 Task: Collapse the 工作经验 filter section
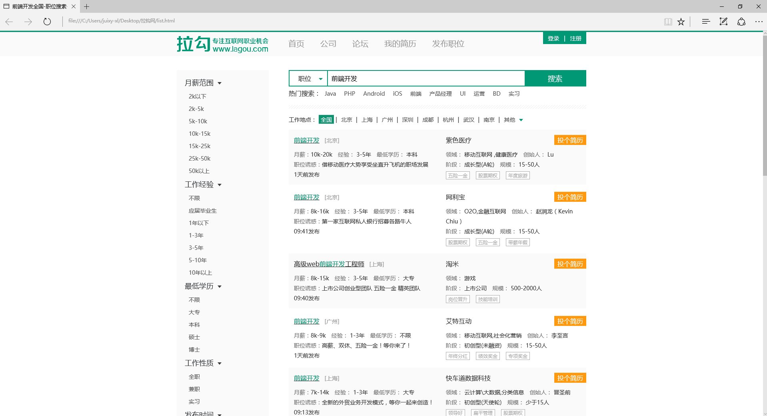[x=203, y=185]
